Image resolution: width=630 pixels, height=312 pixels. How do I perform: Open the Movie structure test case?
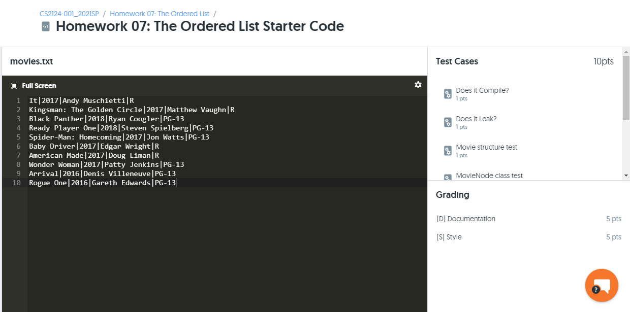487,147
